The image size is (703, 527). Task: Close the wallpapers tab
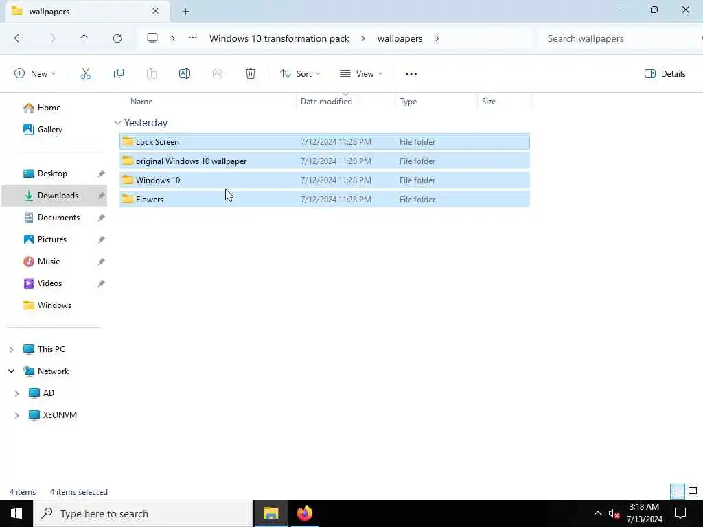[156, 11]
